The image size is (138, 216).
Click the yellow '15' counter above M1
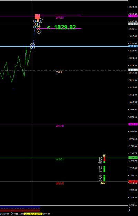tap(104, 156)
